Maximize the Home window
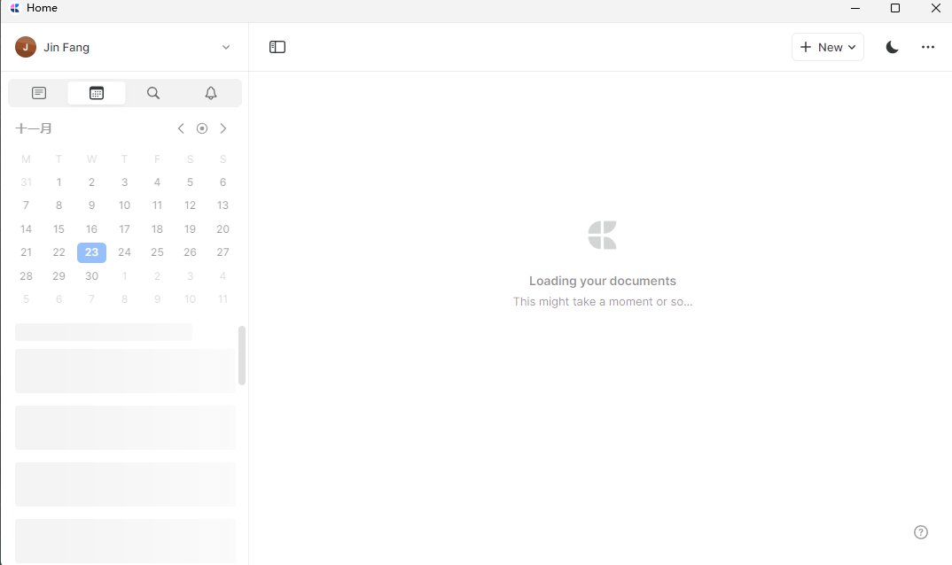Image resolution: width=952 pixels, height=565 pixels. (895, 8)
